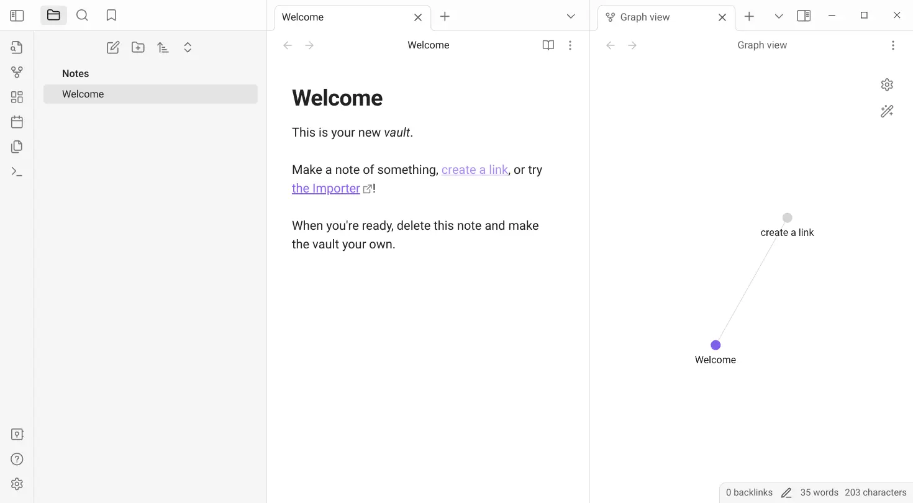Image resolution: width=913 pixels, height=503 pixels.
Task: Click the 'Graph view' pane header title
Action: (762, 45)
